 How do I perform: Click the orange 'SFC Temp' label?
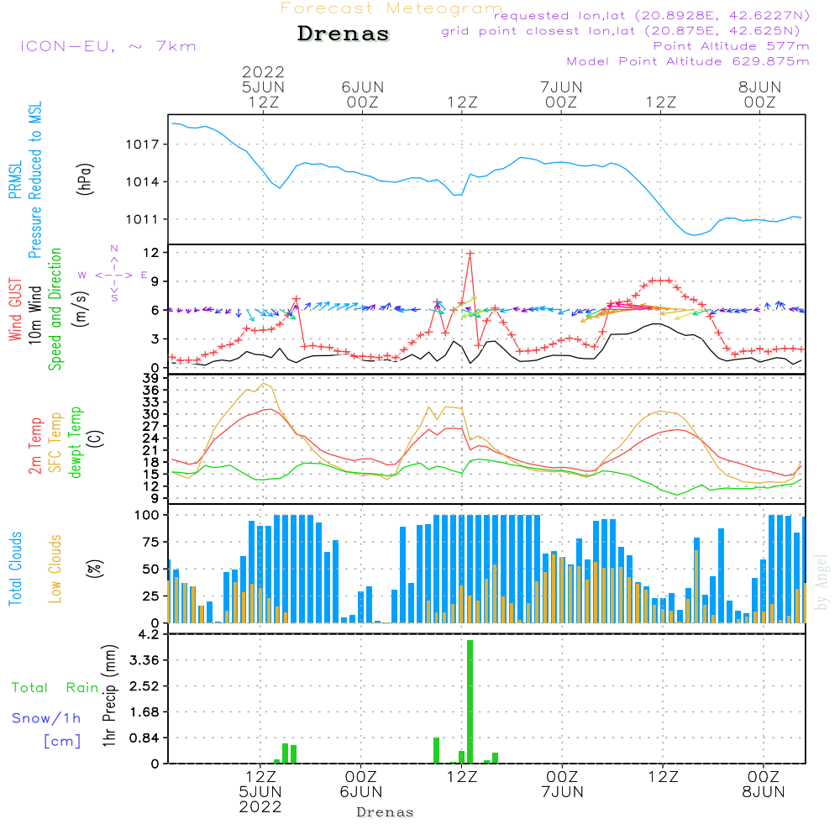pyautogui.click(x=55, y=443)
